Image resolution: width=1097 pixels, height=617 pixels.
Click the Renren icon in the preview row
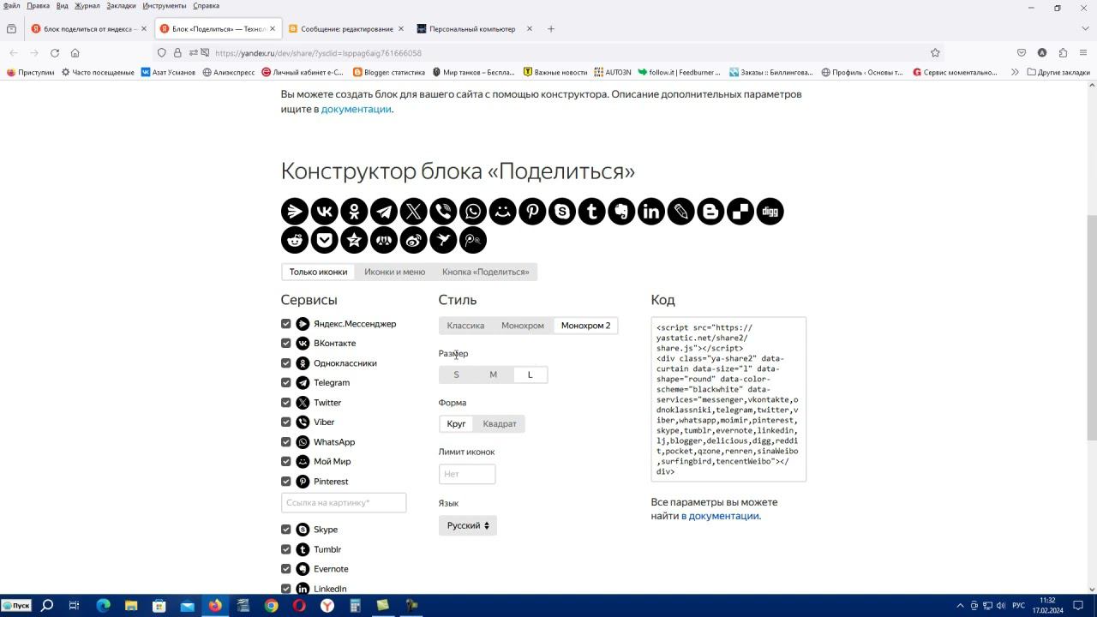(x=384, y=240)
